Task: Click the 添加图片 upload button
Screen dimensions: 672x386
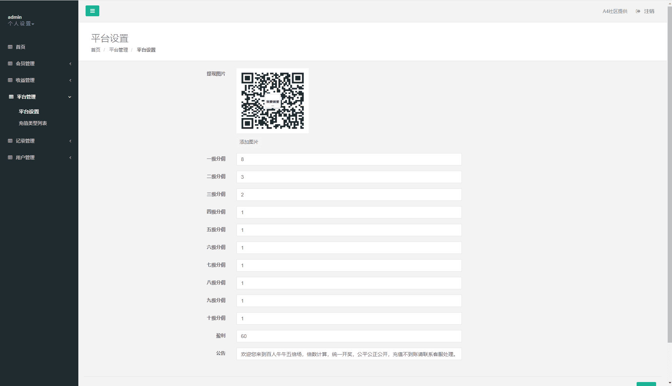Action: click(x=249, y=142)
